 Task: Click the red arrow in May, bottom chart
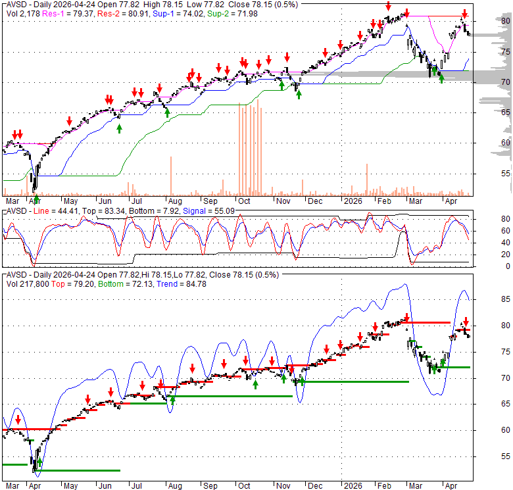[88, 400]
